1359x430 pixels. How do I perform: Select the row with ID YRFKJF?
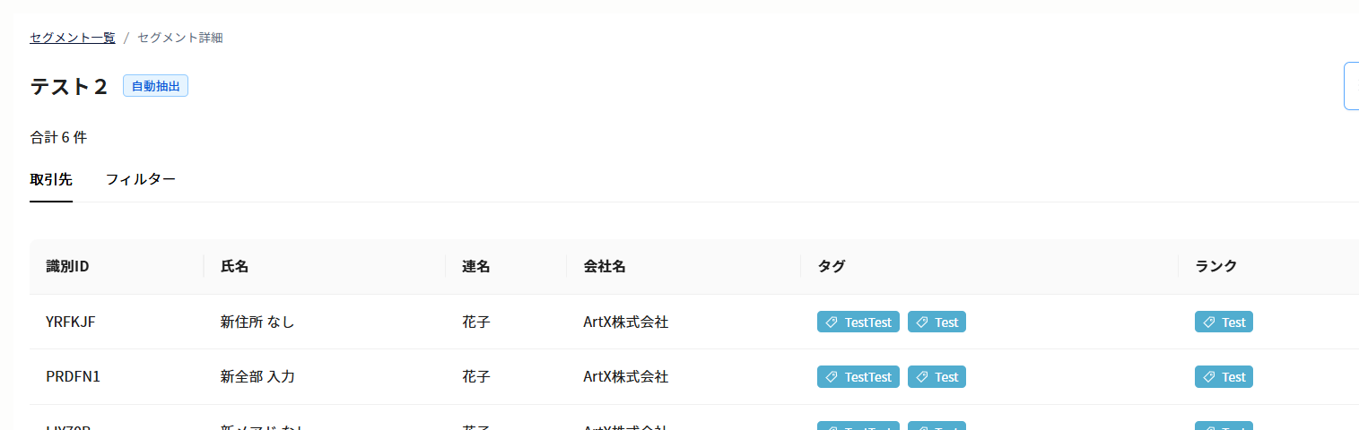pos(71,322)
